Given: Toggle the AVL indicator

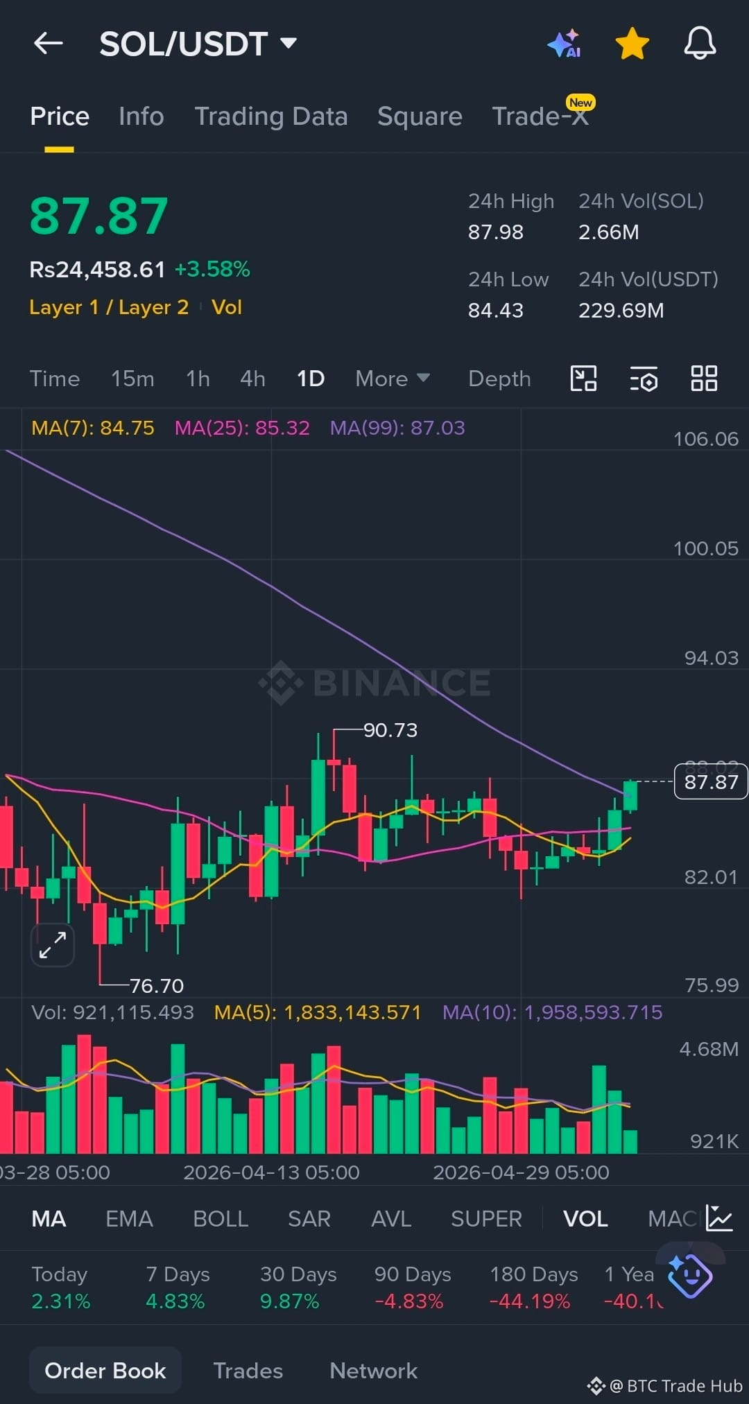Looking at the screenshot, I should pos(391,1219).
